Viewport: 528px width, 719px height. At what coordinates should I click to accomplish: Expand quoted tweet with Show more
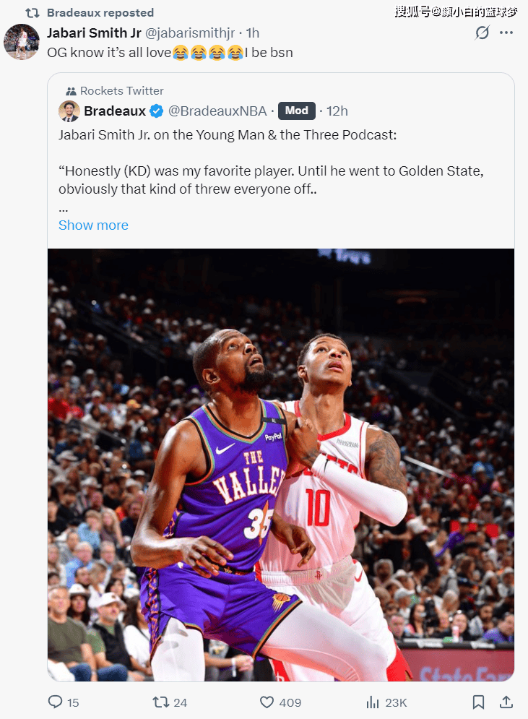pyautogui.click(x=93, y=225)
